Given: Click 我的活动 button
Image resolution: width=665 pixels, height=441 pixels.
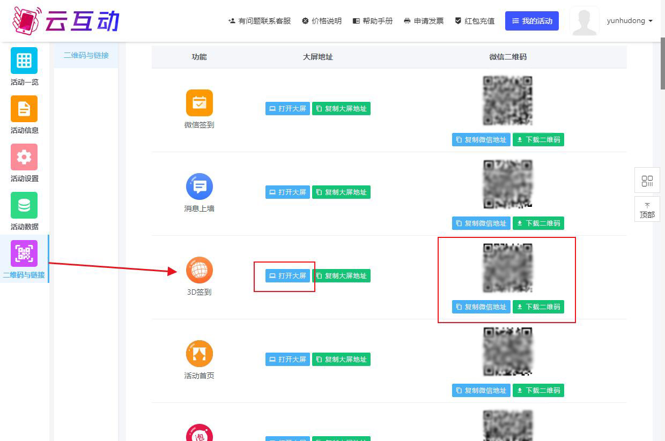Looking at the screenshot, I should click(x=532, y=21).
